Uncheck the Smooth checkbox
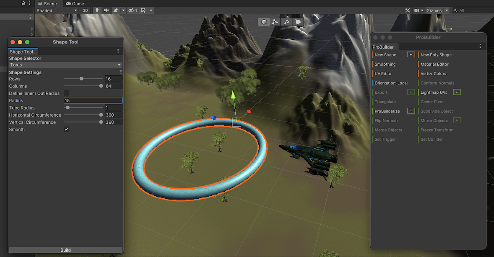This screenshot has height=257, width=494. (66, 130)
